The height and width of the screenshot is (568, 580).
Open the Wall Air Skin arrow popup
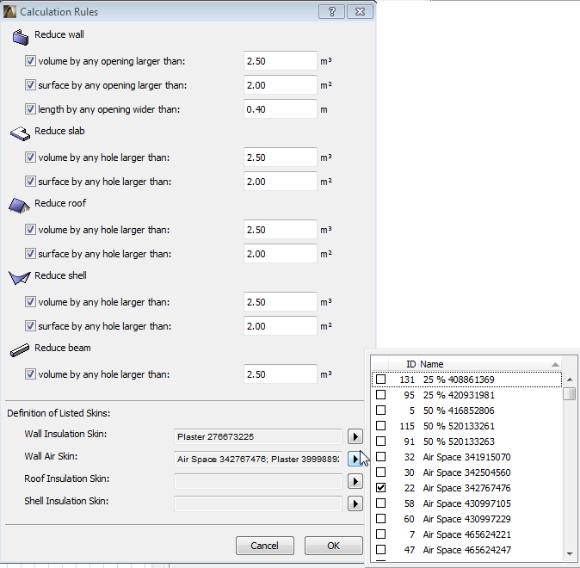coord(355,459)
